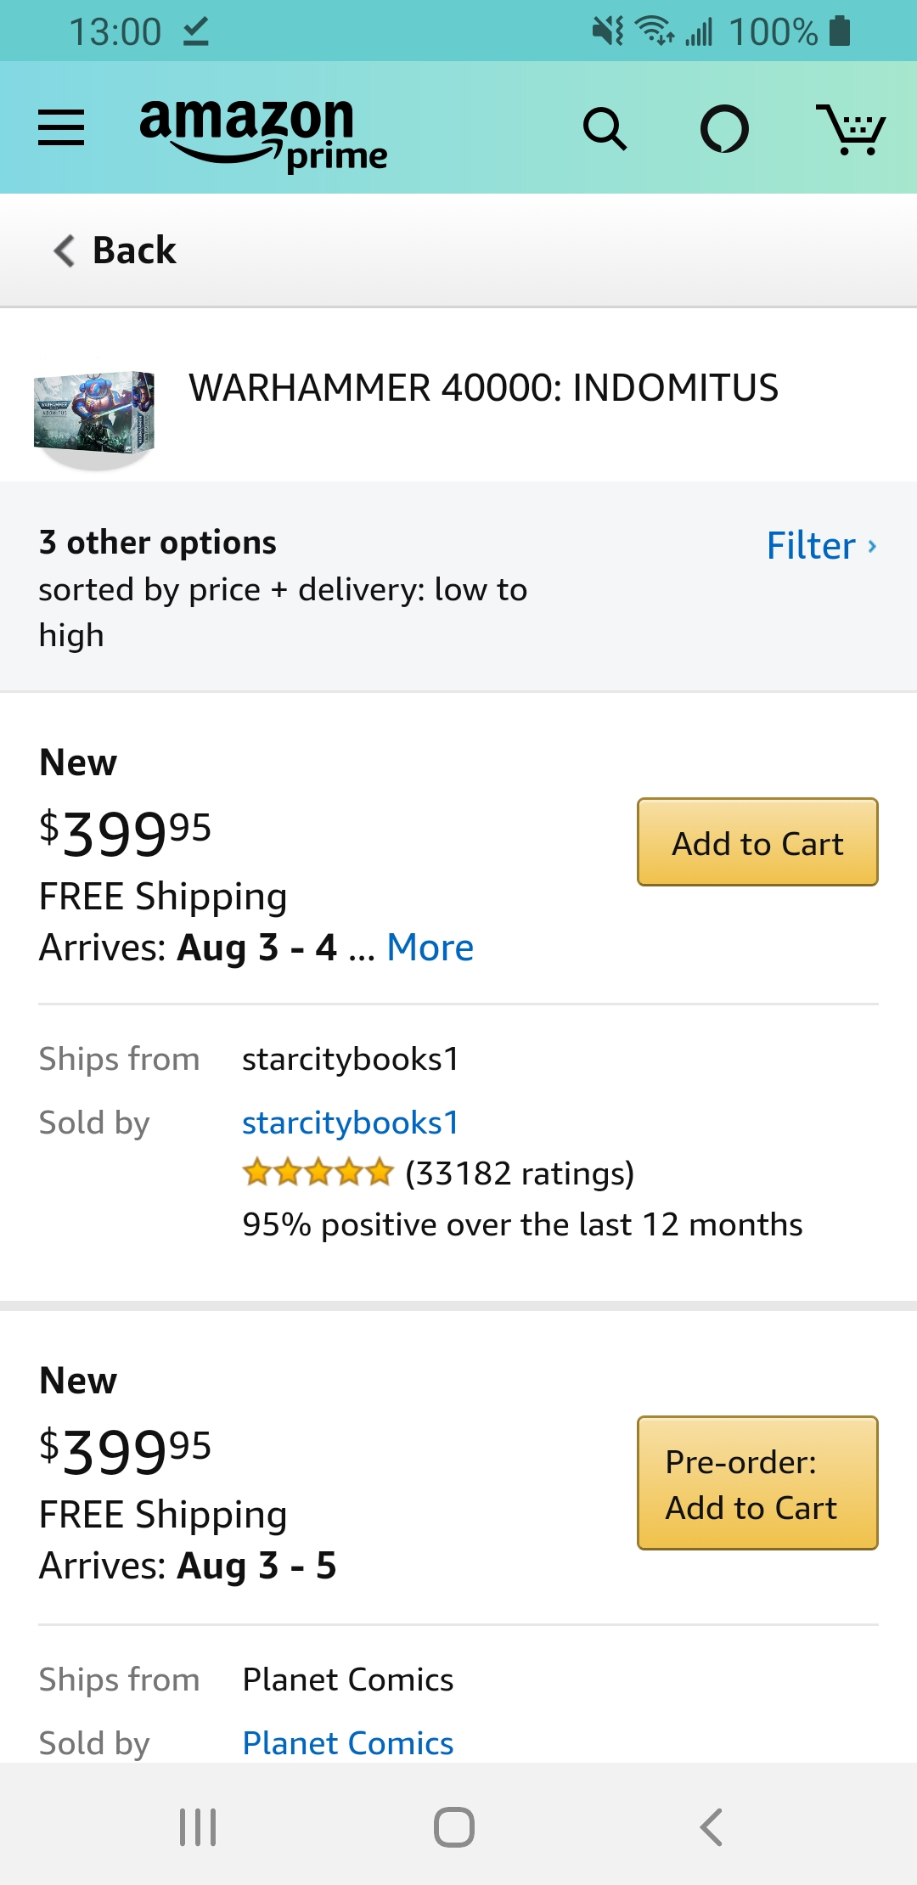
Task: Tap Android recent apps button
Action: tap(198, 1827)
